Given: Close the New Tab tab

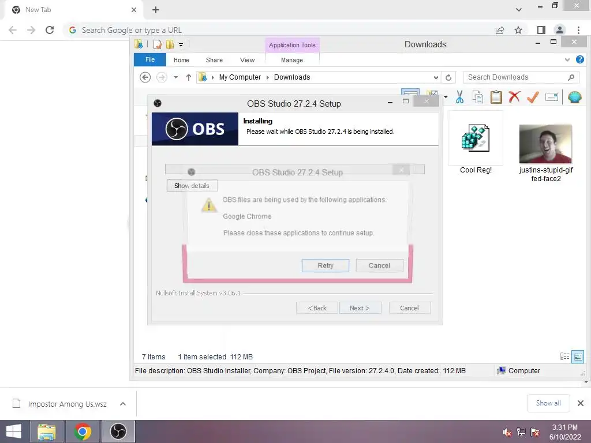Looking at the screenshot, I should tap(134, 10).
